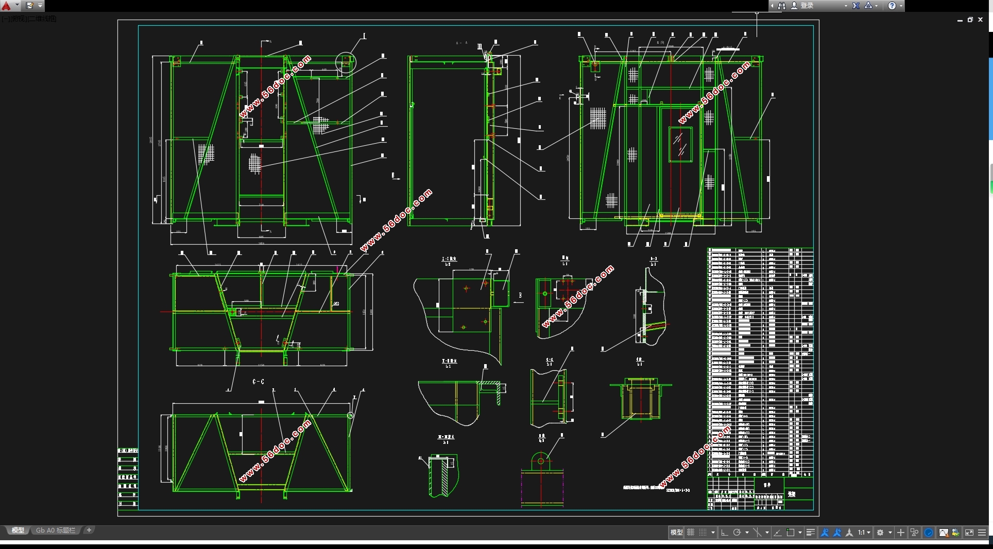Toggle hardware acceleration blue circle icon

click(929, 533)
